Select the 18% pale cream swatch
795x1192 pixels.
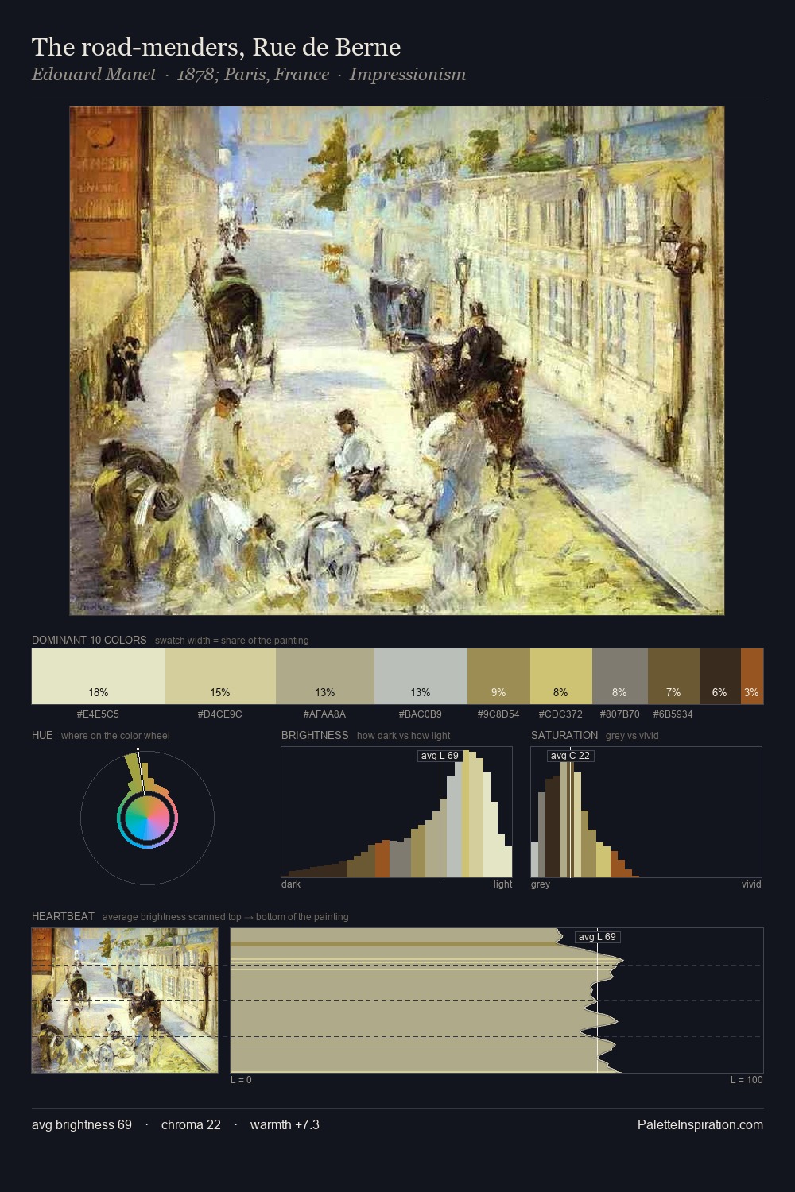click(99, 676)
